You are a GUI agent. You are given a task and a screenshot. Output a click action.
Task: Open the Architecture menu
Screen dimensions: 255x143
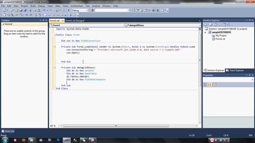pos(76,6)
